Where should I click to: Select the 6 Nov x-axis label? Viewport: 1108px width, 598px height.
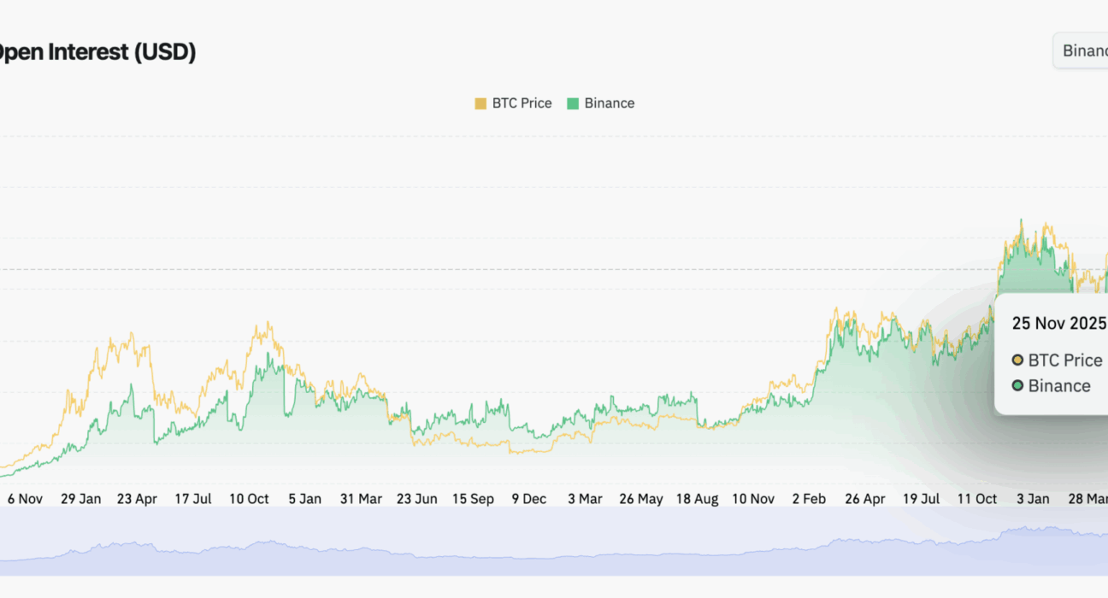tap(25, 499)
